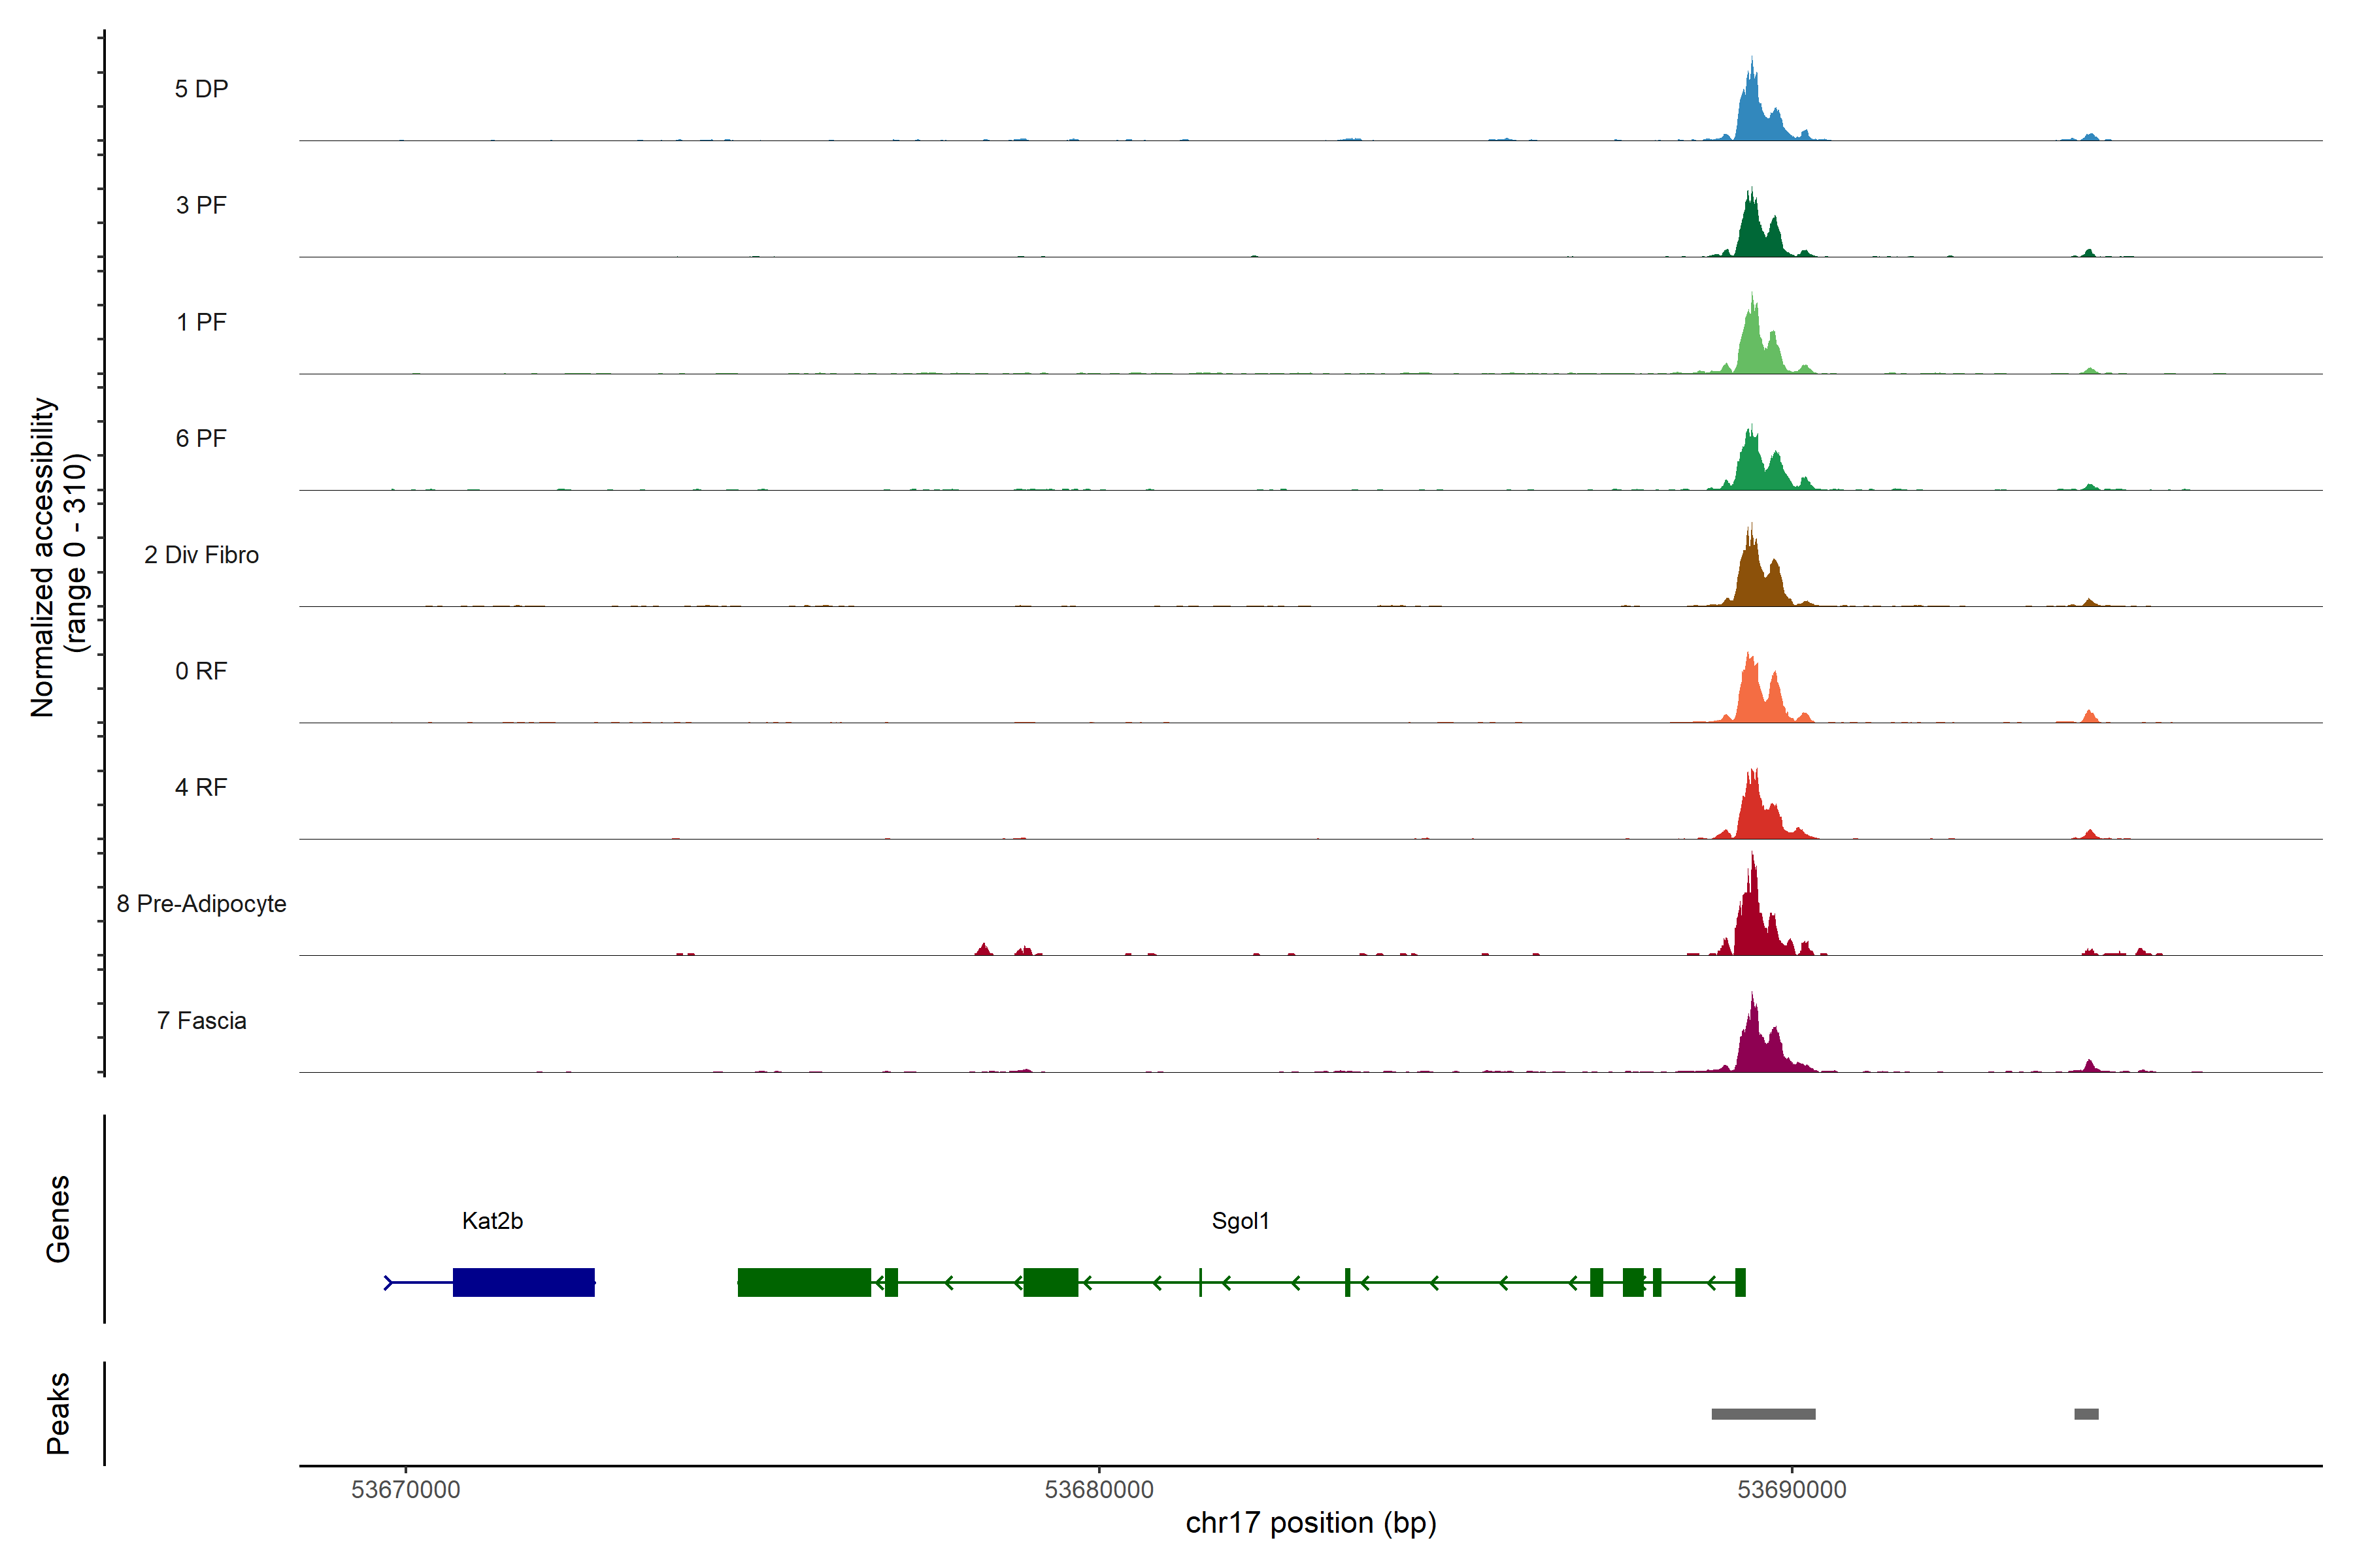The height and width of the screenshot is (1568, 2353).
Task: Click the 8 Pre-Adipocyte track label
Action: (201, 903)
